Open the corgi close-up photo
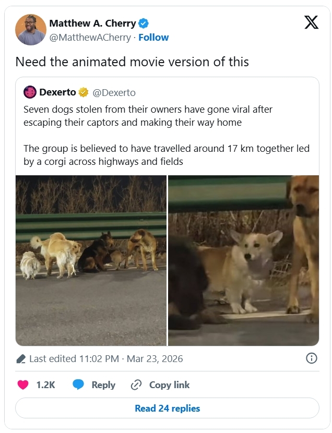 pos(243,260)
